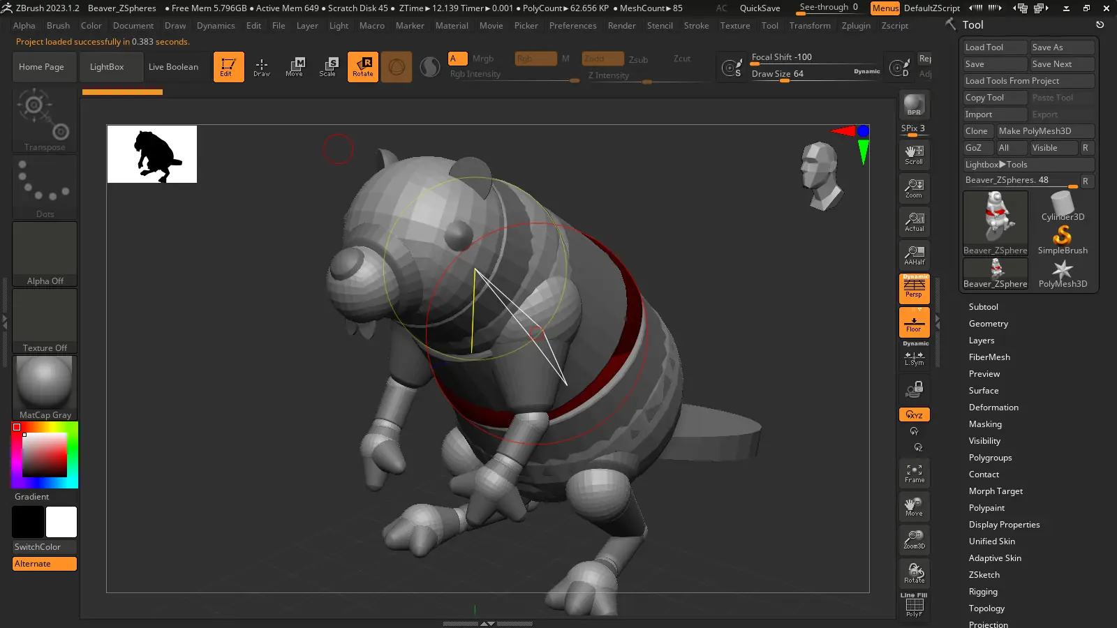
Task: Toggle Perspective distortion button
Action: pos(914,288)
